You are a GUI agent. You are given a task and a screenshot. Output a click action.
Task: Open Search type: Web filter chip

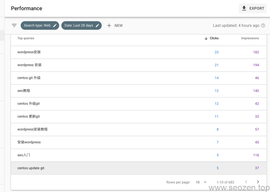point(37,26)
